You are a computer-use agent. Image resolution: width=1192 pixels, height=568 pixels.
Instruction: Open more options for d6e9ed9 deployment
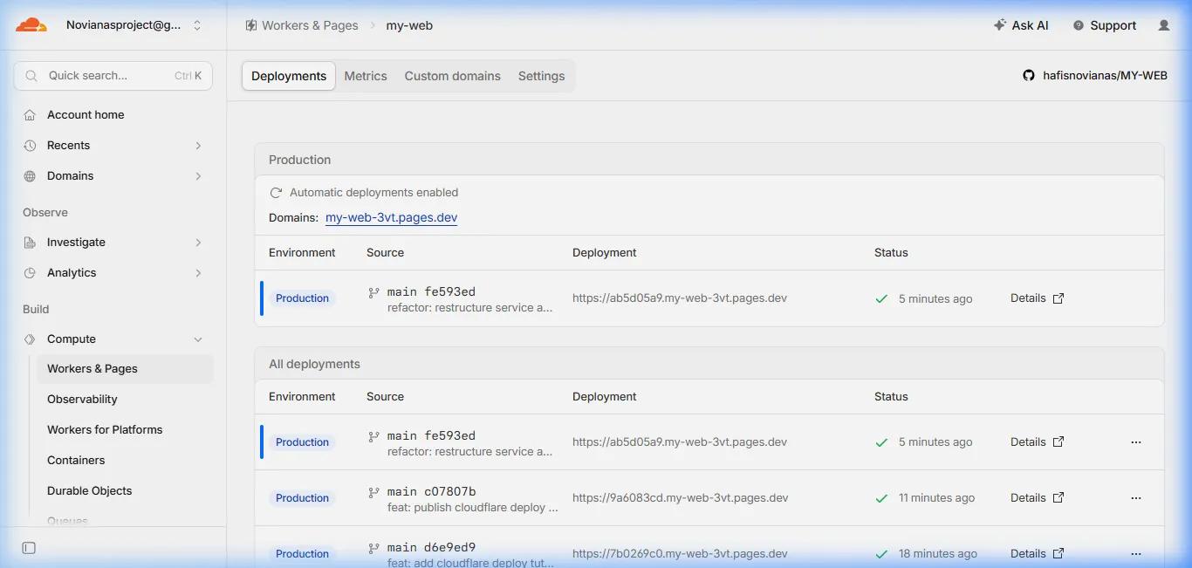(x=1136, y=554)
